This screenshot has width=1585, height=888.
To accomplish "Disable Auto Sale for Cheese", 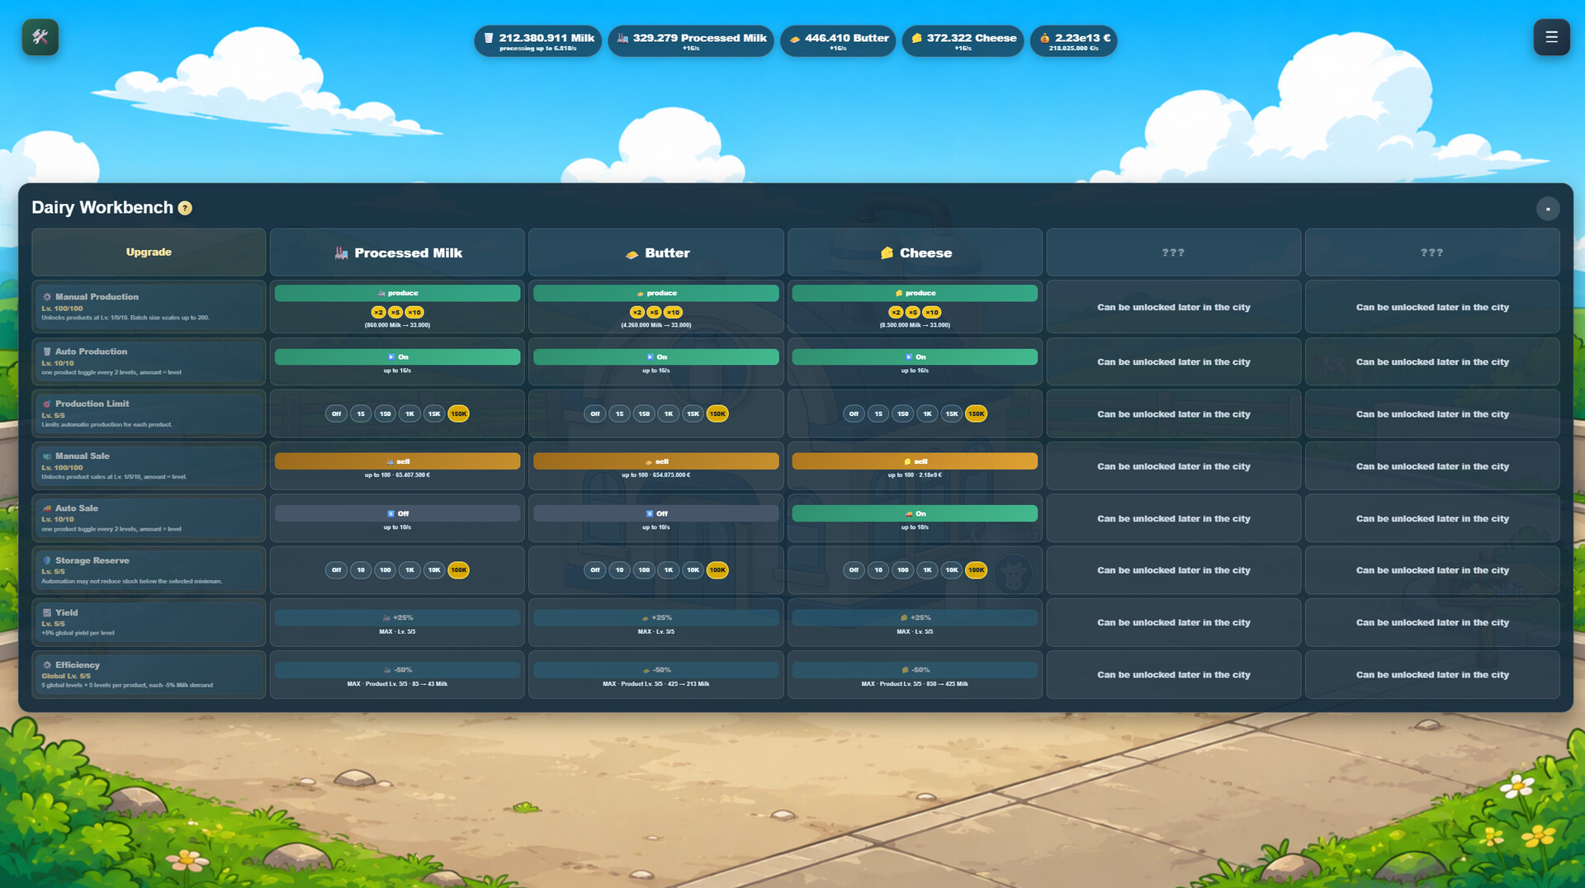I will (915, 513).
